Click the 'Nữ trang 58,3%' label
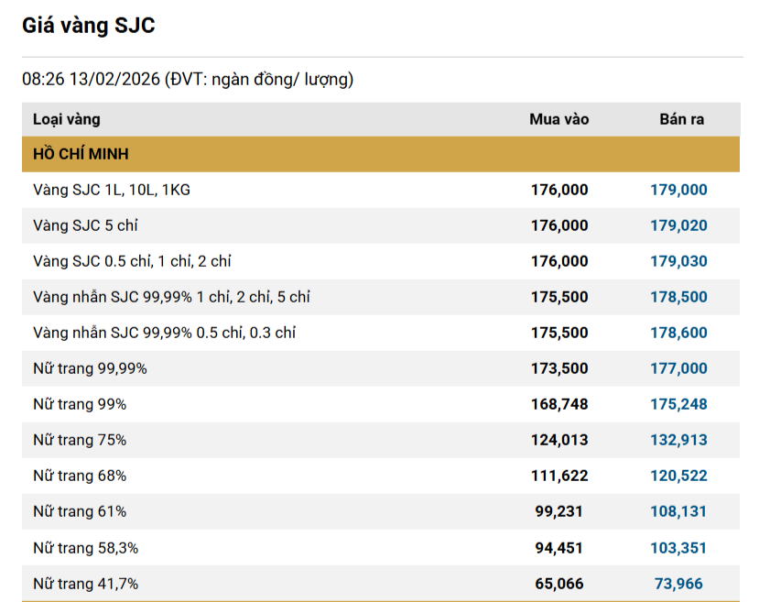Image resolution: width=759 pixels, height=602 pixels. pos(86,548)
